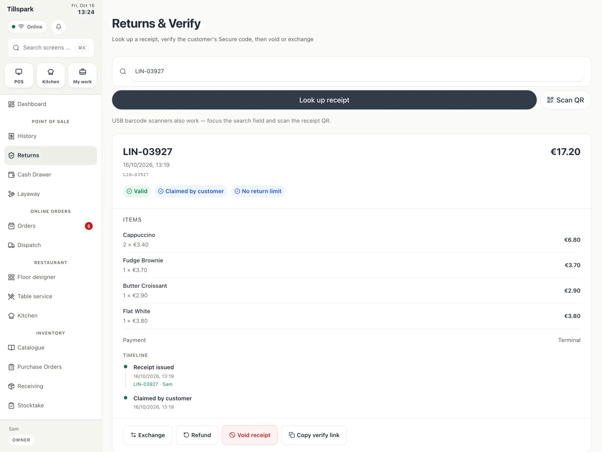Click the Exchange button
Viewport: 602px width, 452px height.
147,435
